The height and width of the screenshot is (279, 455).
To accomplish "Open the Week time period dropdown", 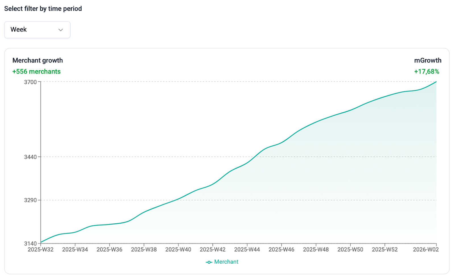I will click(x=37, y=30).
